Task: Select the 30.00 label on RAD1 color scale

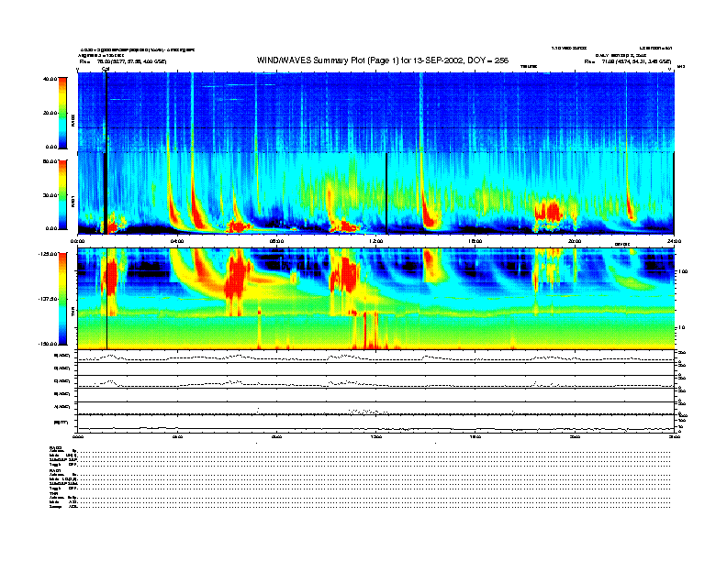Action: click(x=50, y=195)
